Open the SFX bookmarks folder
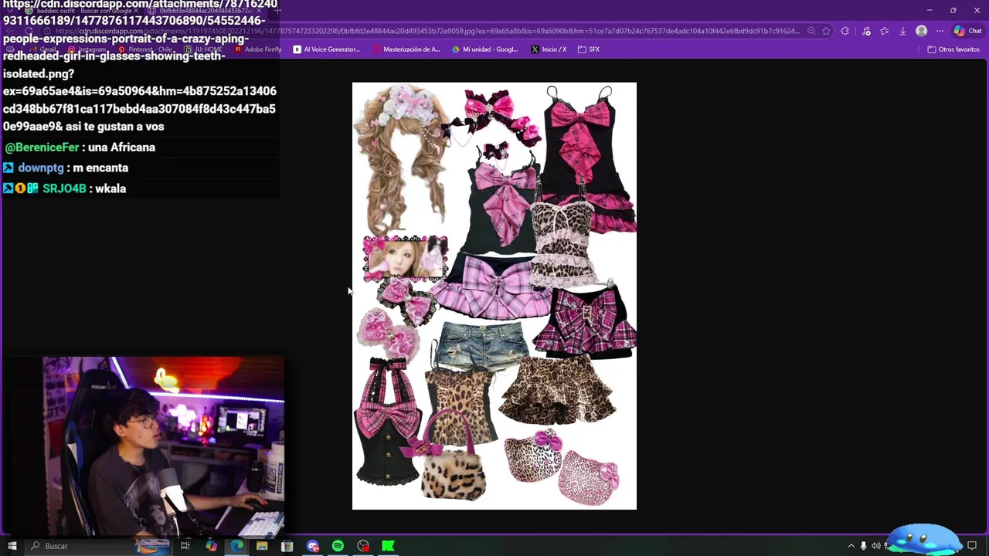Viewport: 989px width, 556px height. [x=589, y=49]
